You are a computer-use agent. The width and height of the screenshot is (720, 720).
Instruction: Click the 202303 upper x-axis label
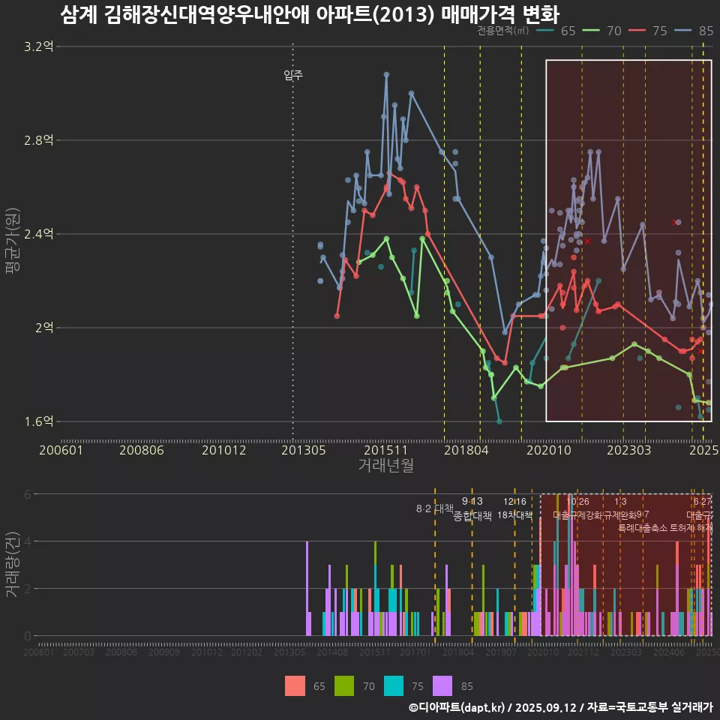[629, 450]
